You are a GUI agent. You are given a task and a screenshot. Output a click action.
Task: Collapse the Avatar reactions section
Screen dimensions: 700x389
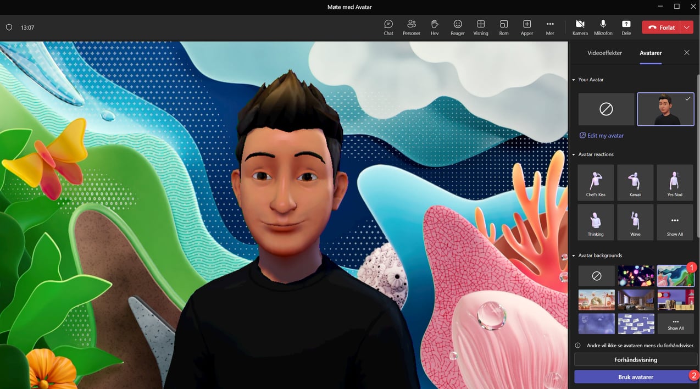point(573,154)
